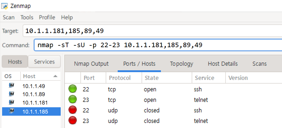Click the OS icon for host 10.1.1.185

tap(11, 111)
